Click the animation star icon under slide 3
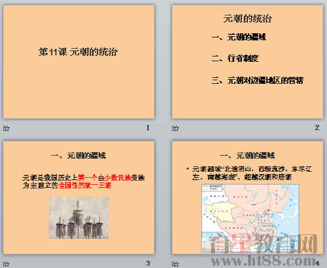327x268 pixels. [x=6, y=264]
